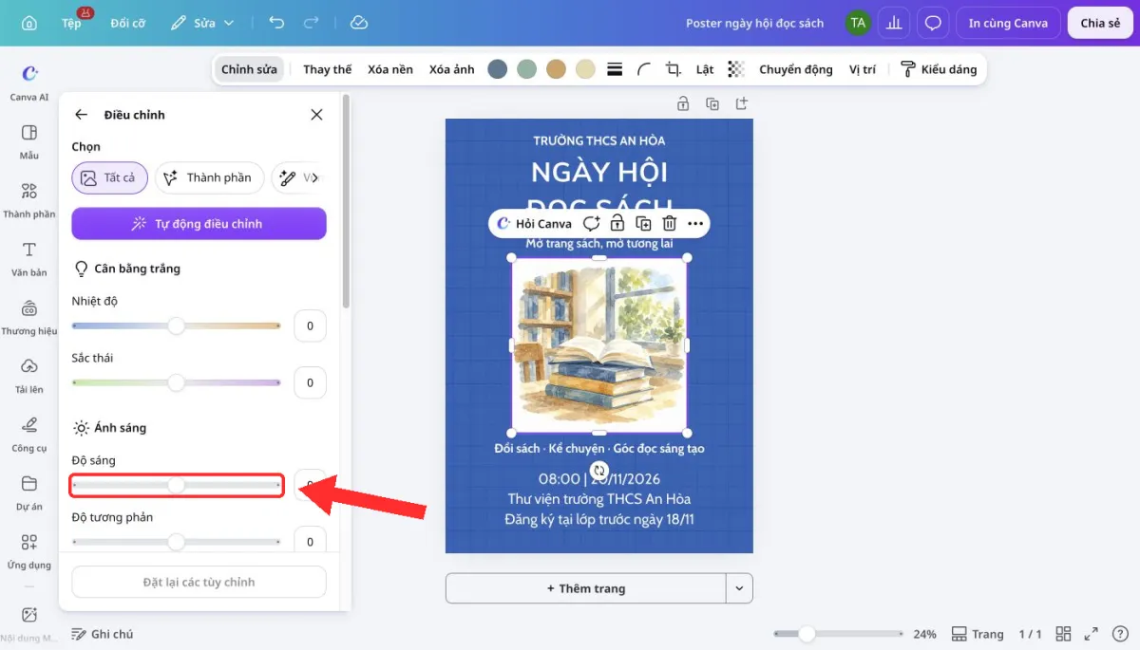Open Ghi chú notes
Screen dimensions: 1140x650
[103, 634]
